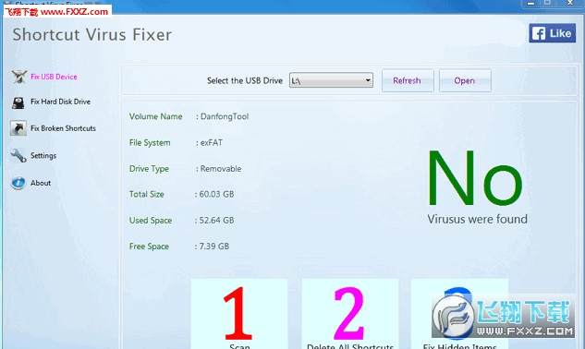585x349 pixels.
Task: Click the Fix USB Device bug icon
Action: click(x=18, y=77)
